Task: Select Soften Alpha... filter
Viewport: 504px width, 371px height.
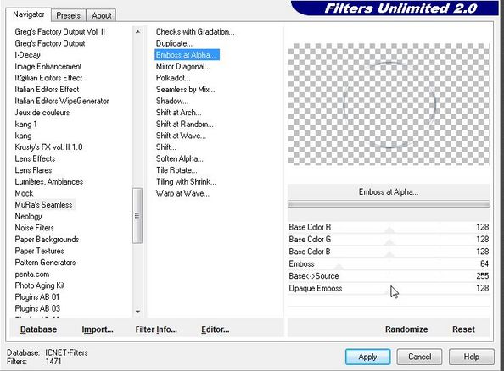Action: click(179, 158)
